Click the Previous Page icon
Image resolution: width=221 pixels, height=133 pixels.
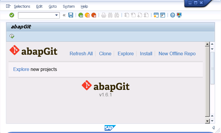click(133, 15)
